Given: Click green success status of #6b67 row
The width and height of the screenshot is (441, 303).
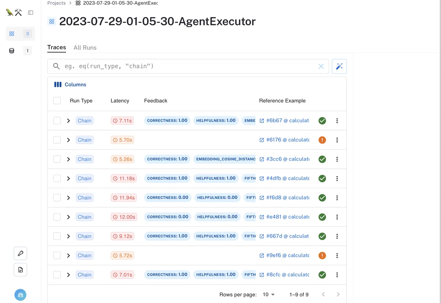Looking at the screenshot, I should pyautogui.click(x=322, y=121).
